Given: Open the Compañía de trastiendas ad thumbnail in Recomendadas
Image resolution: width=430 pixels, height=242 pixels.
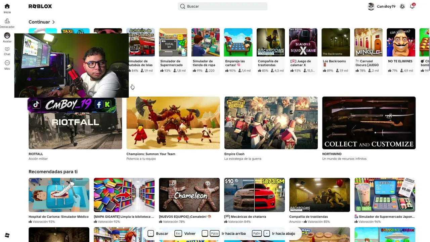Looking at the screenshot, I should tap(319, 195).
